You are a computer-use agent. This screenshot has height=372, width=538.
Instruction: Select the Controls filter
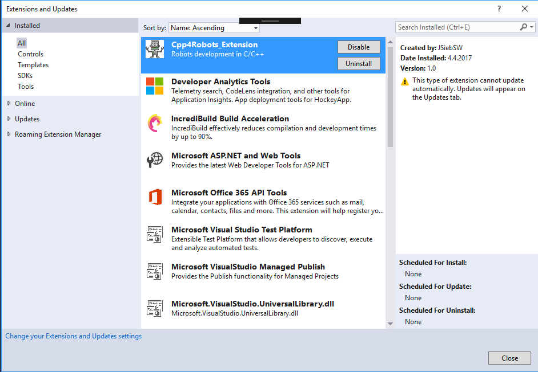click(x=30, y=54)
